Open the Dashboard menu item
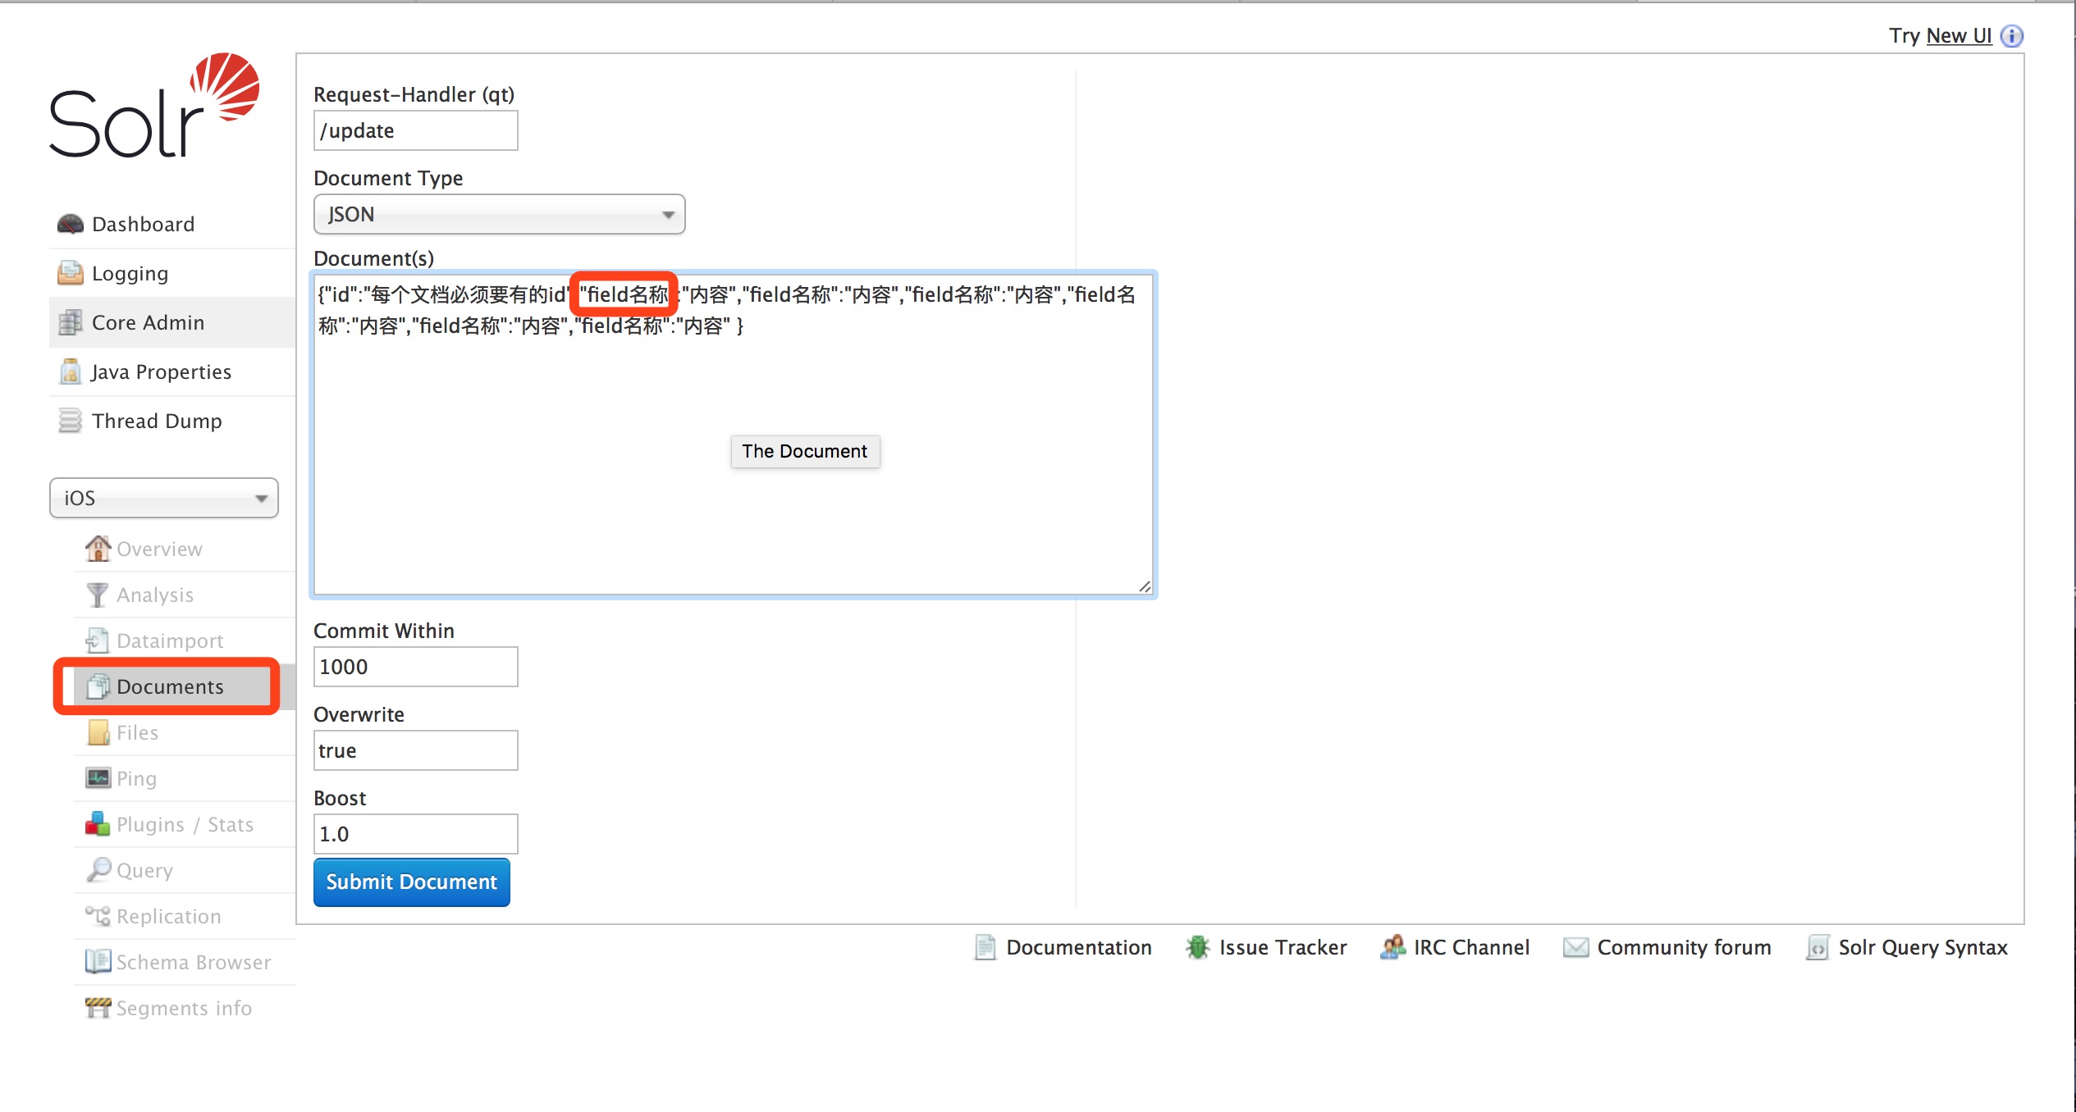Screen dimensions: 2076x1112 pos(172,224)
